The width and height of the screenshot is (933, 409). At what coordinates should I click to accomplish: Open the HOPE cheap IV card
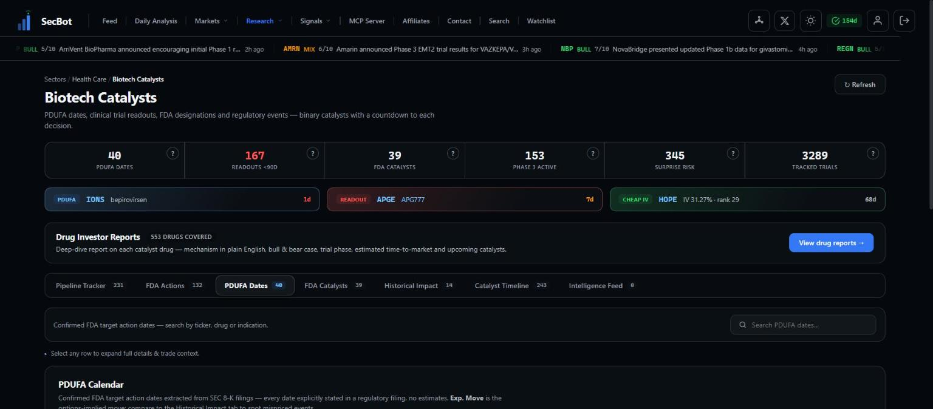click(747, 199)
